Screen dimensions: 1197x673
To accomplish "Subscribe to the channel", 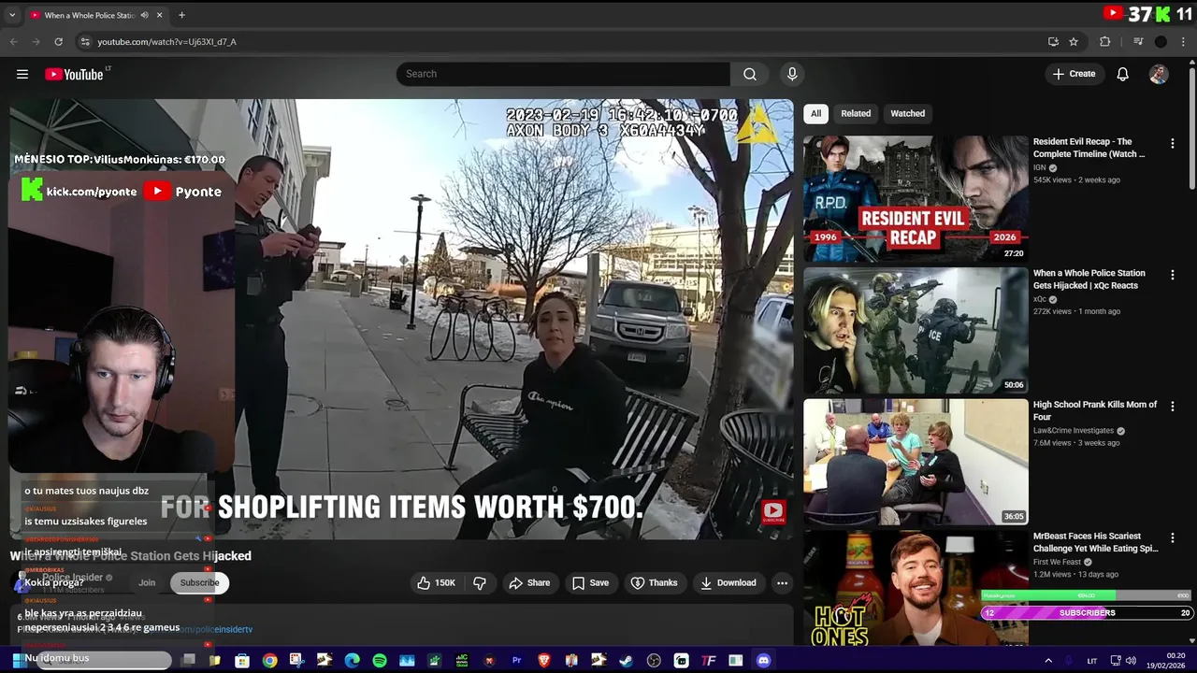I will click(x=199, y=582).
